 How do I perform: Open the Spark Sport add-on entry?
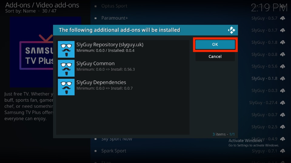pyautogui.click(x=114, y=151)
